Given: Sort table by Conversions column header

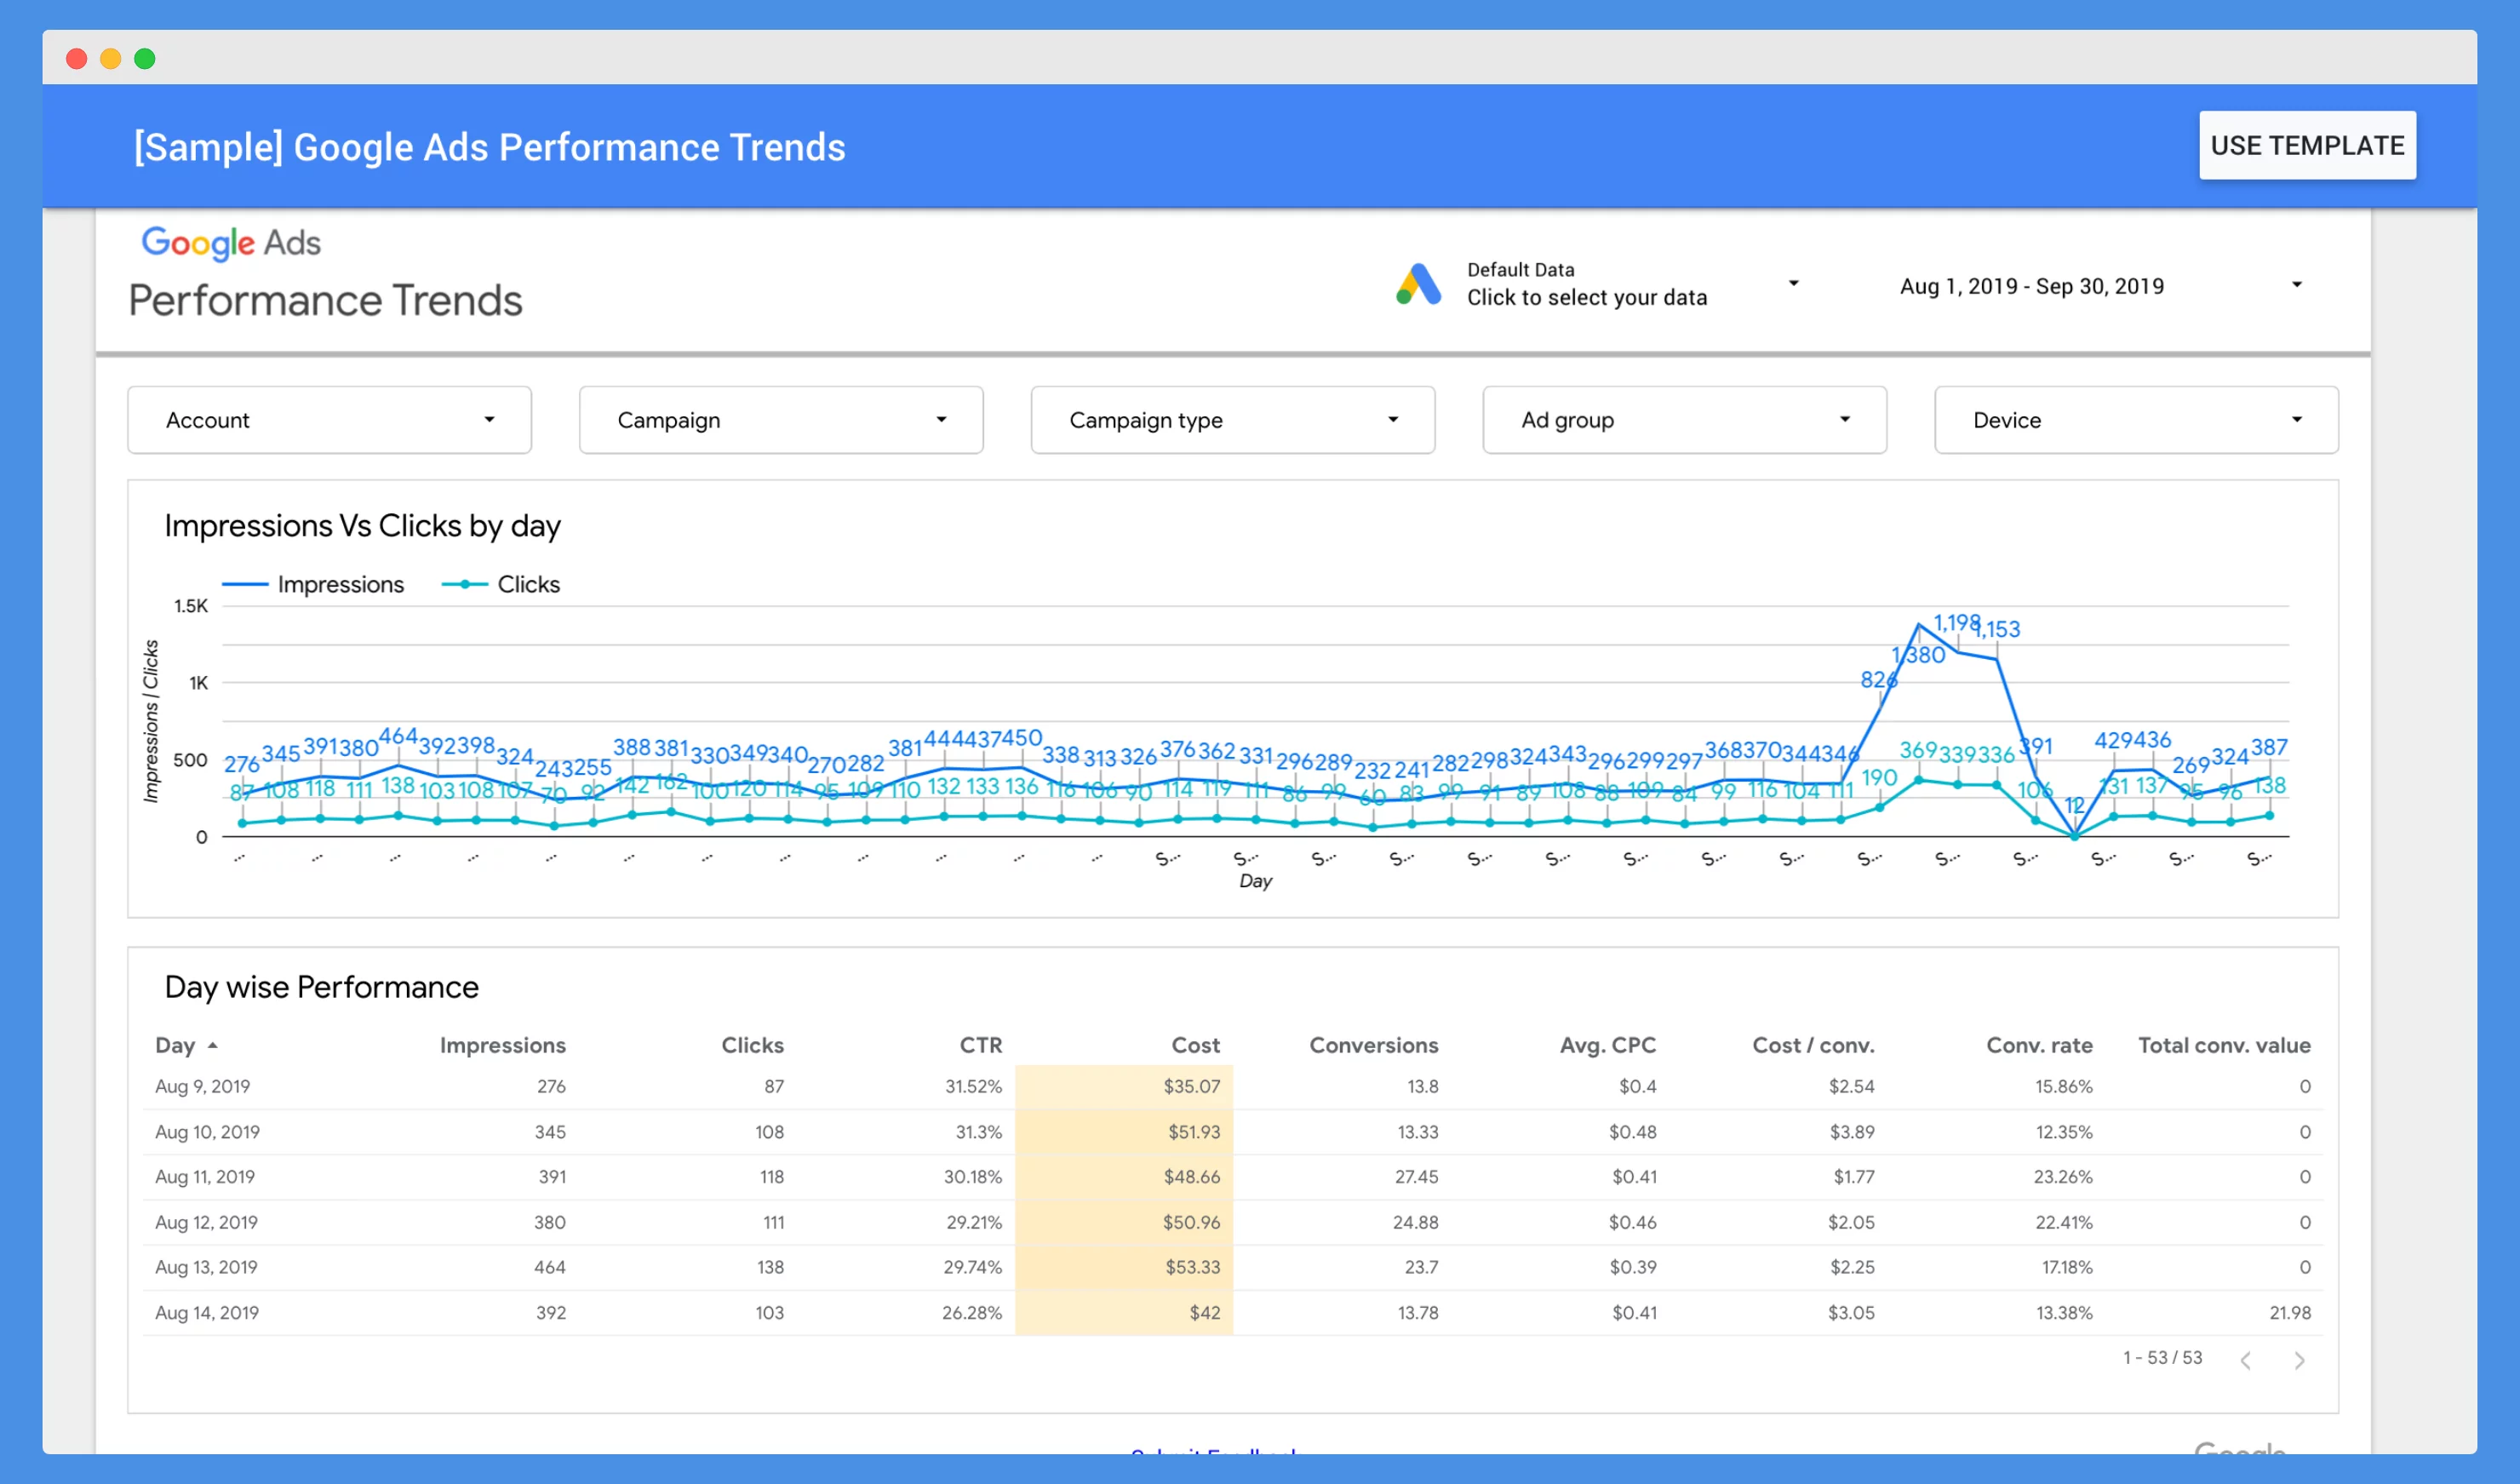Looking at the screenshot, I should (x=1373, y=1045).
